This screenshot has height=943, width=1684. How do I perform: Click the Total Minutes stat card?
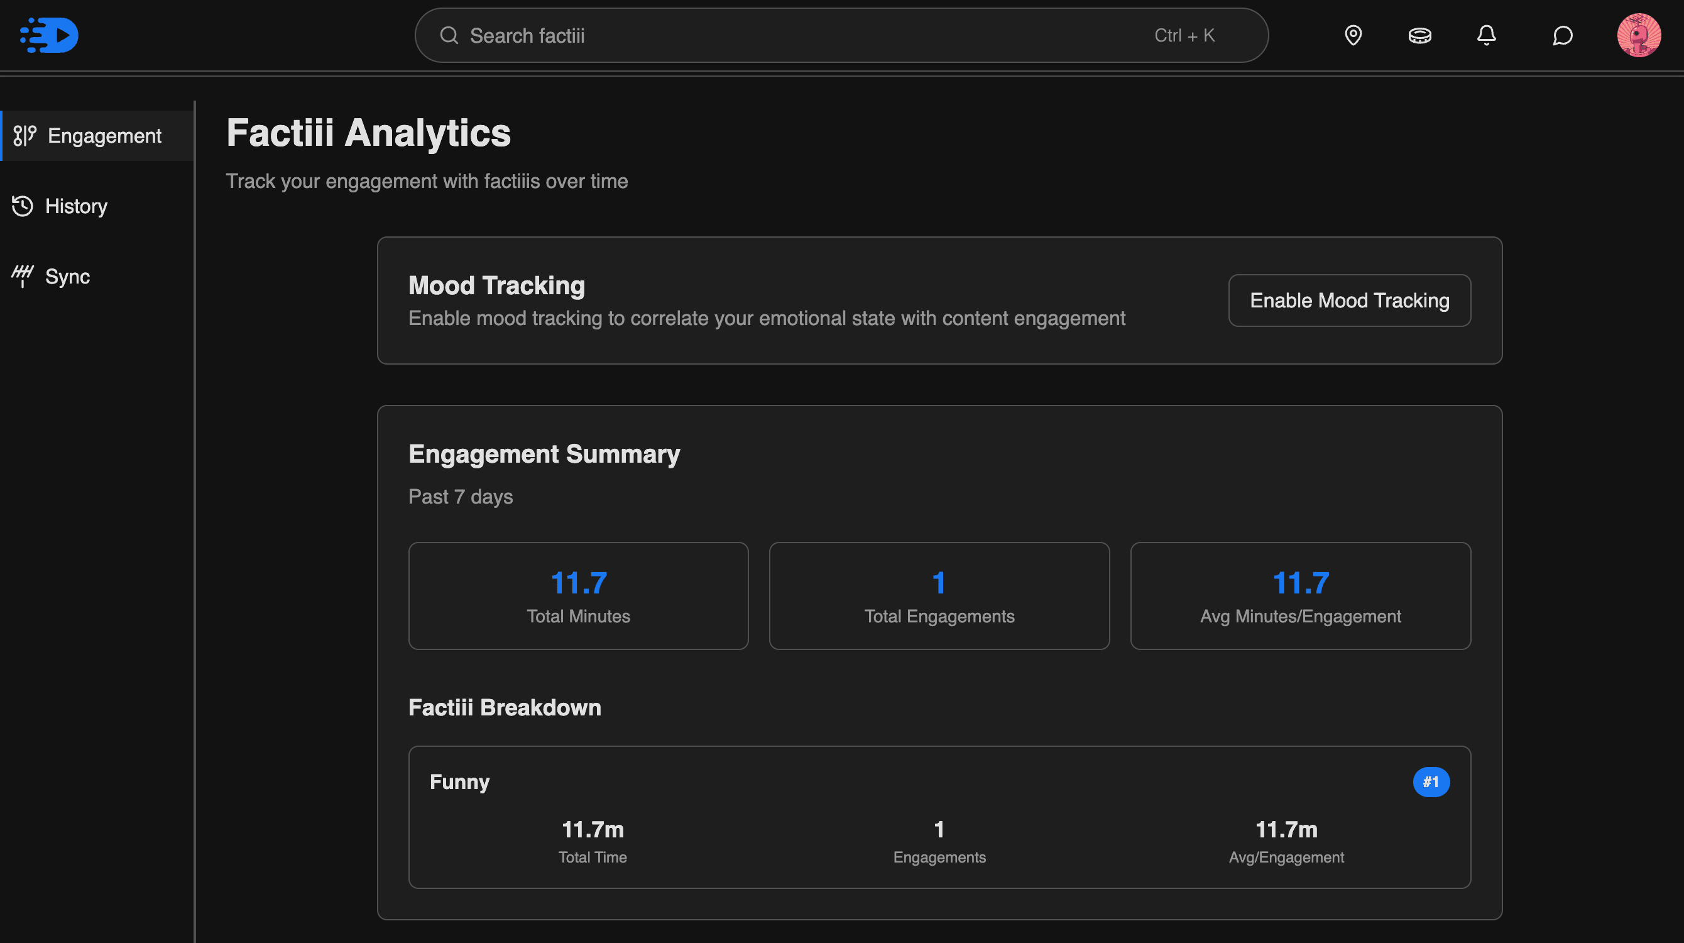[578, 596]
